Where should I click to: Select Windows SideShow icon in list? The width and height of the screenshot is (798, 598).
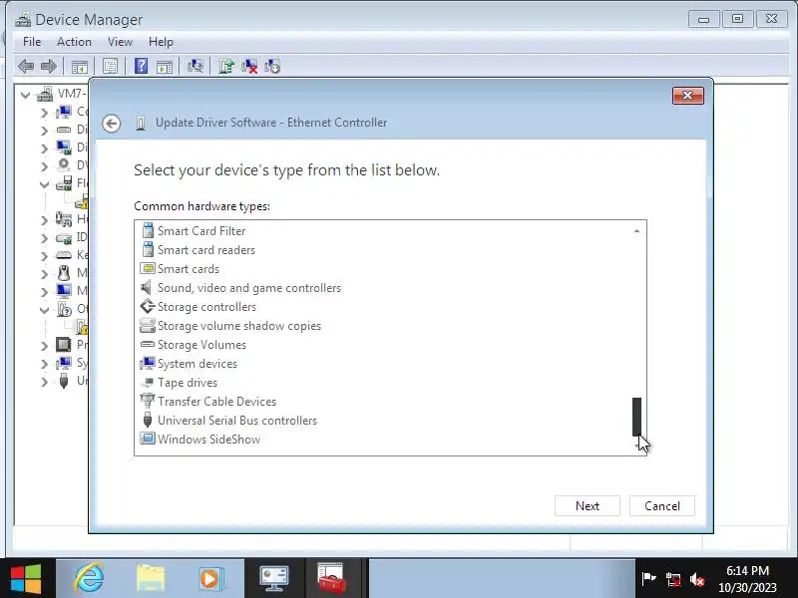point(148,439)
